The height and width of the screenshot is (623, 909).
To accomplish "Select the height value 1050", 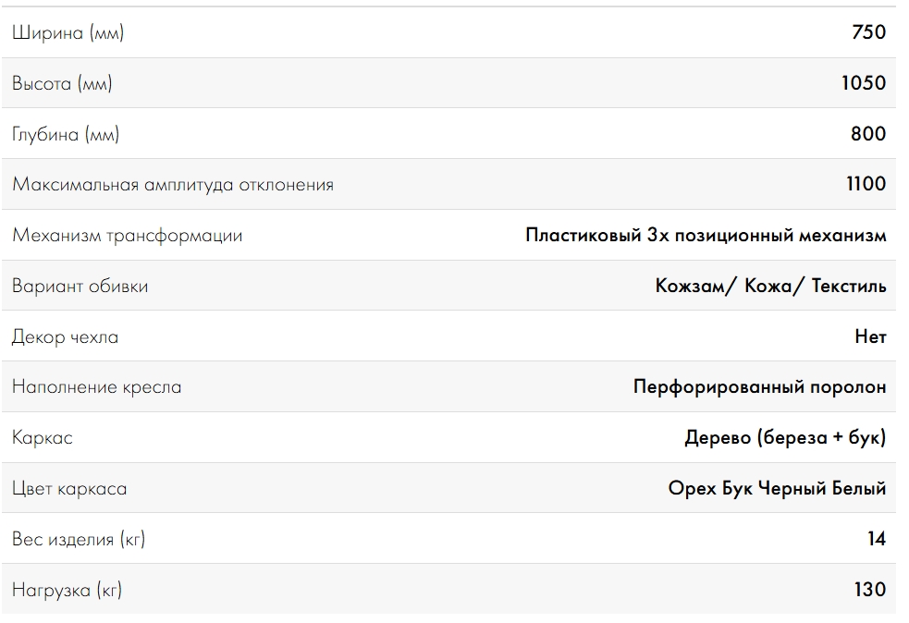I will (864, 83).
